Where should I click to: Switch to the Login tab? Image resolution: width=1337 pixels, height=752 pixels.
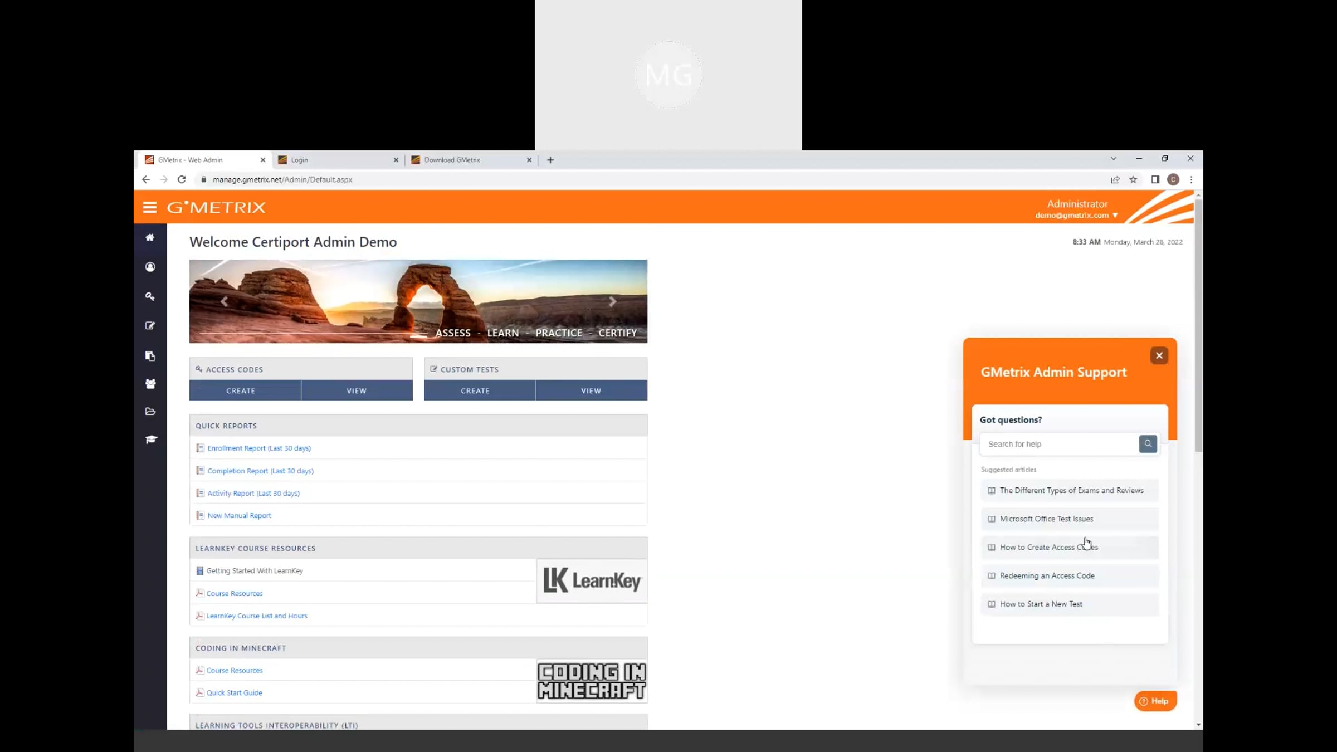click(338, 160)
